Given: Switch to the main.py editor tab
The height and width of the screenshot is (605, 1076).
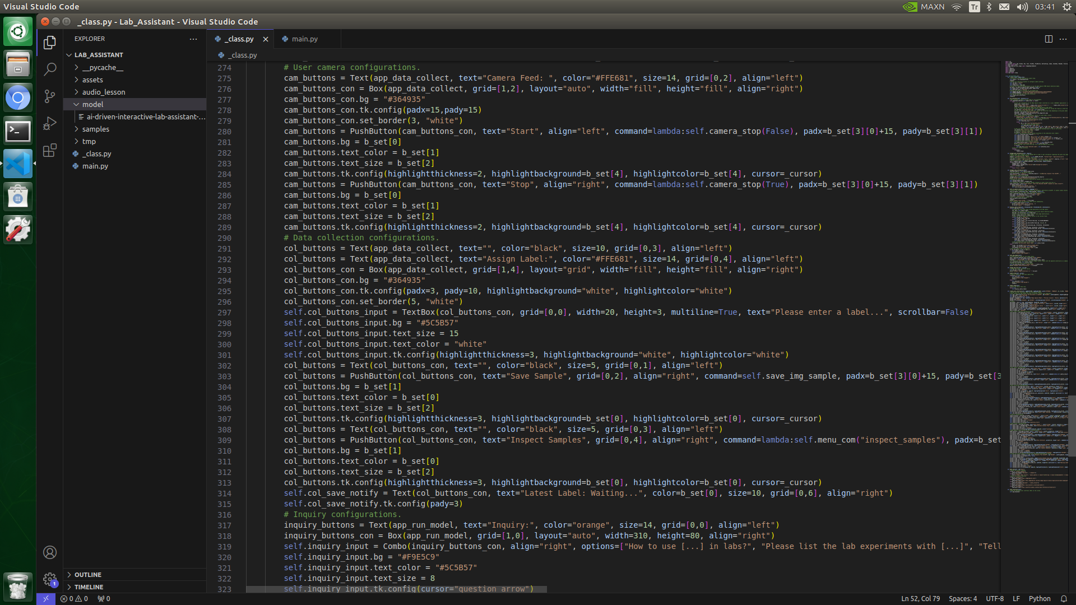Looking at the screenshot, I should [x=307, y=39].
